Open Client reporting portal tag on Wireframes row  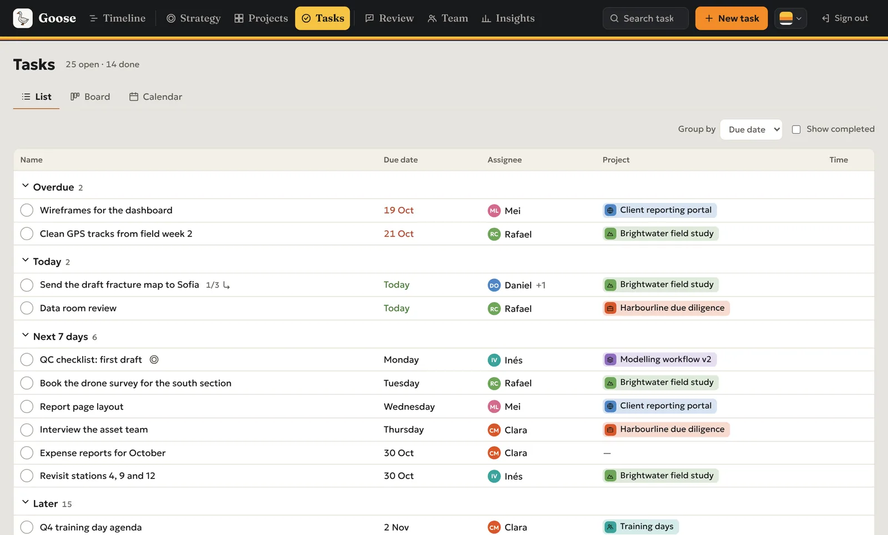[x=660, y=210]
